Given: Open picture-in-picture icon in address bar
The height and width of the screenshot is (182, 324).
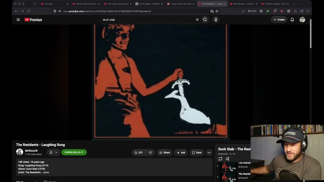Looking at the screenshot, I should [212, 11].
